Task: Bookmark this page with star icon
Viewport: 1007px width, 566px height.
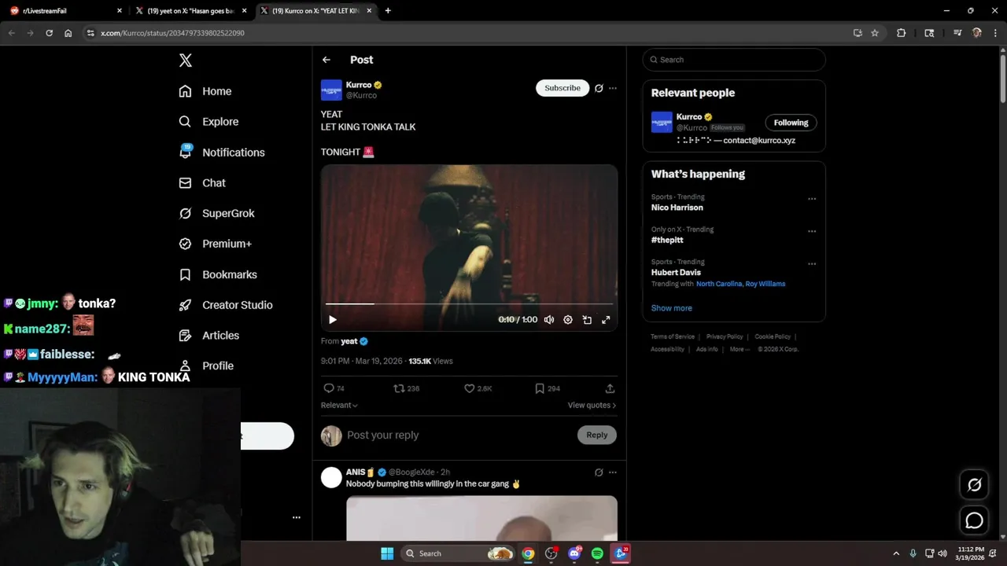Action: pyautogui.click(x=875, y=33)
